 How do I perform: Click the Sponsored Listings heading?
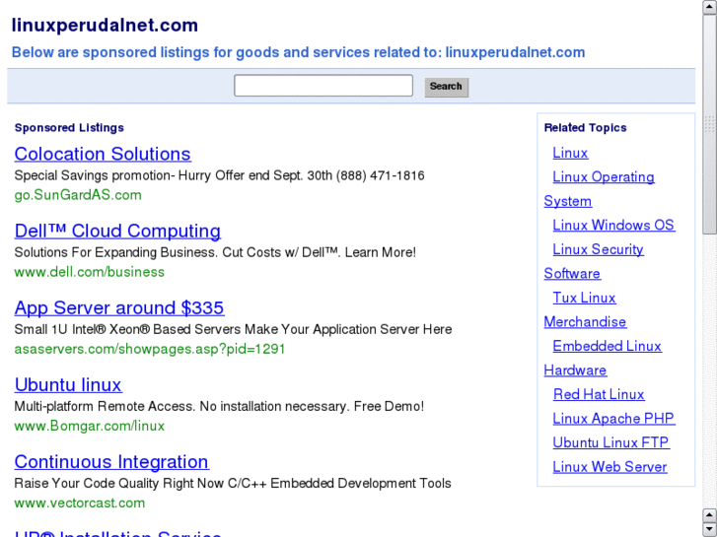point(69,128)
